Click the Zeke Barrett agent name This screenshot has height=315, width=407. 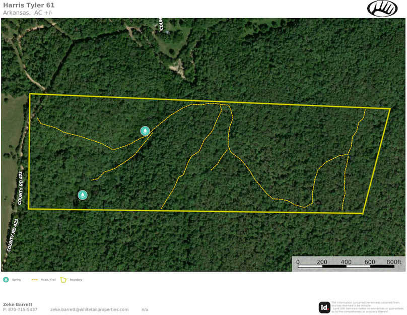click(18, 304)
